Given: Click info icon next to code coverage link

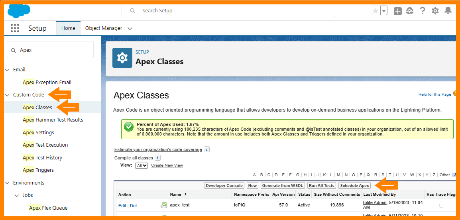Looking at the screenshot, I should click(206, 149).
